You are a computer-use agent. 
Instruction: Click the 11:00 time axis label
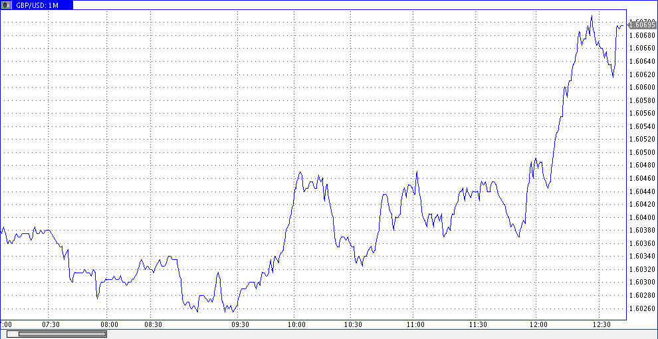coord(416,325)
